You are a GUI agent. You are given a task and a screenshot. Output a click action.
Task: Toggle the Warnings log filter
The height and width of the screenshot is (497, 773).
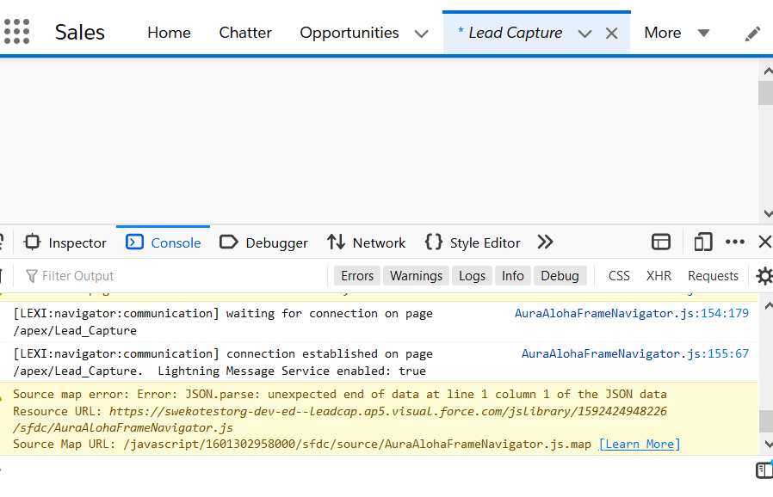416,276
